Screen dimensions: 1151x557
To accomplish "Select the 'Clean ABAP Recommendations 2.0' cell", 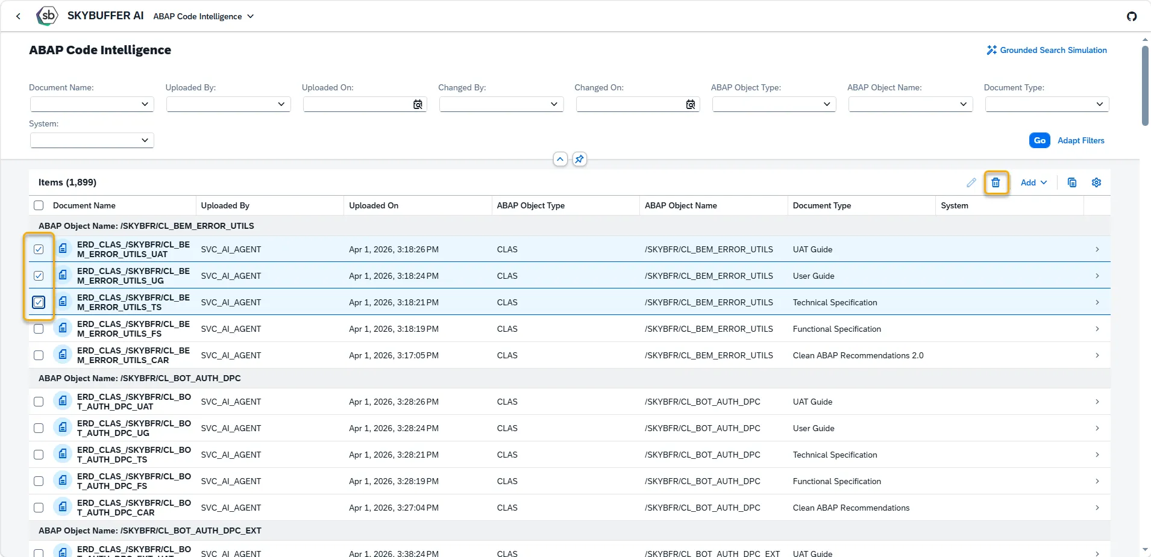I will pos(858,355).
